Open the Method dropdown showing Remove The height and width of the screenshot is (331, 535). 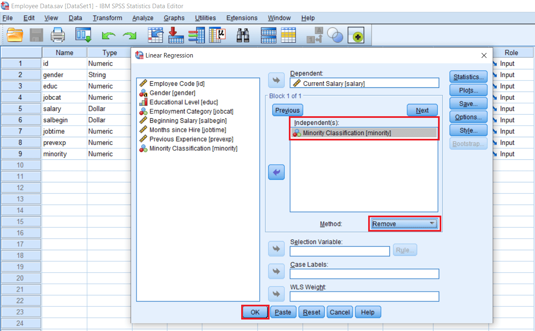click(404, 224)
